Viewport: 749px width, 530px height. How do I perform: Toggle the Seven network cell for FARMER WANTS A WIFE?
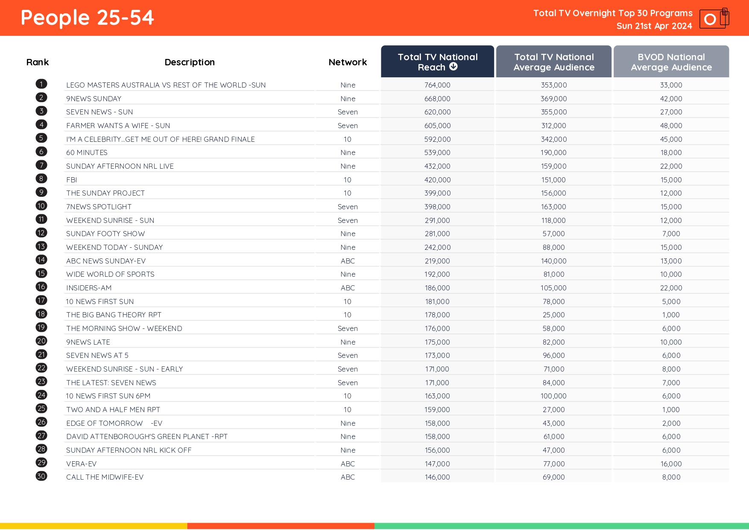[348, 125]
